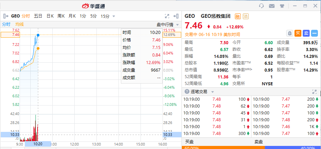This screenshot has height=149, width=321.
Task: Click the tooltip 均价 value 7.15
Action: (x=156, y=47)
